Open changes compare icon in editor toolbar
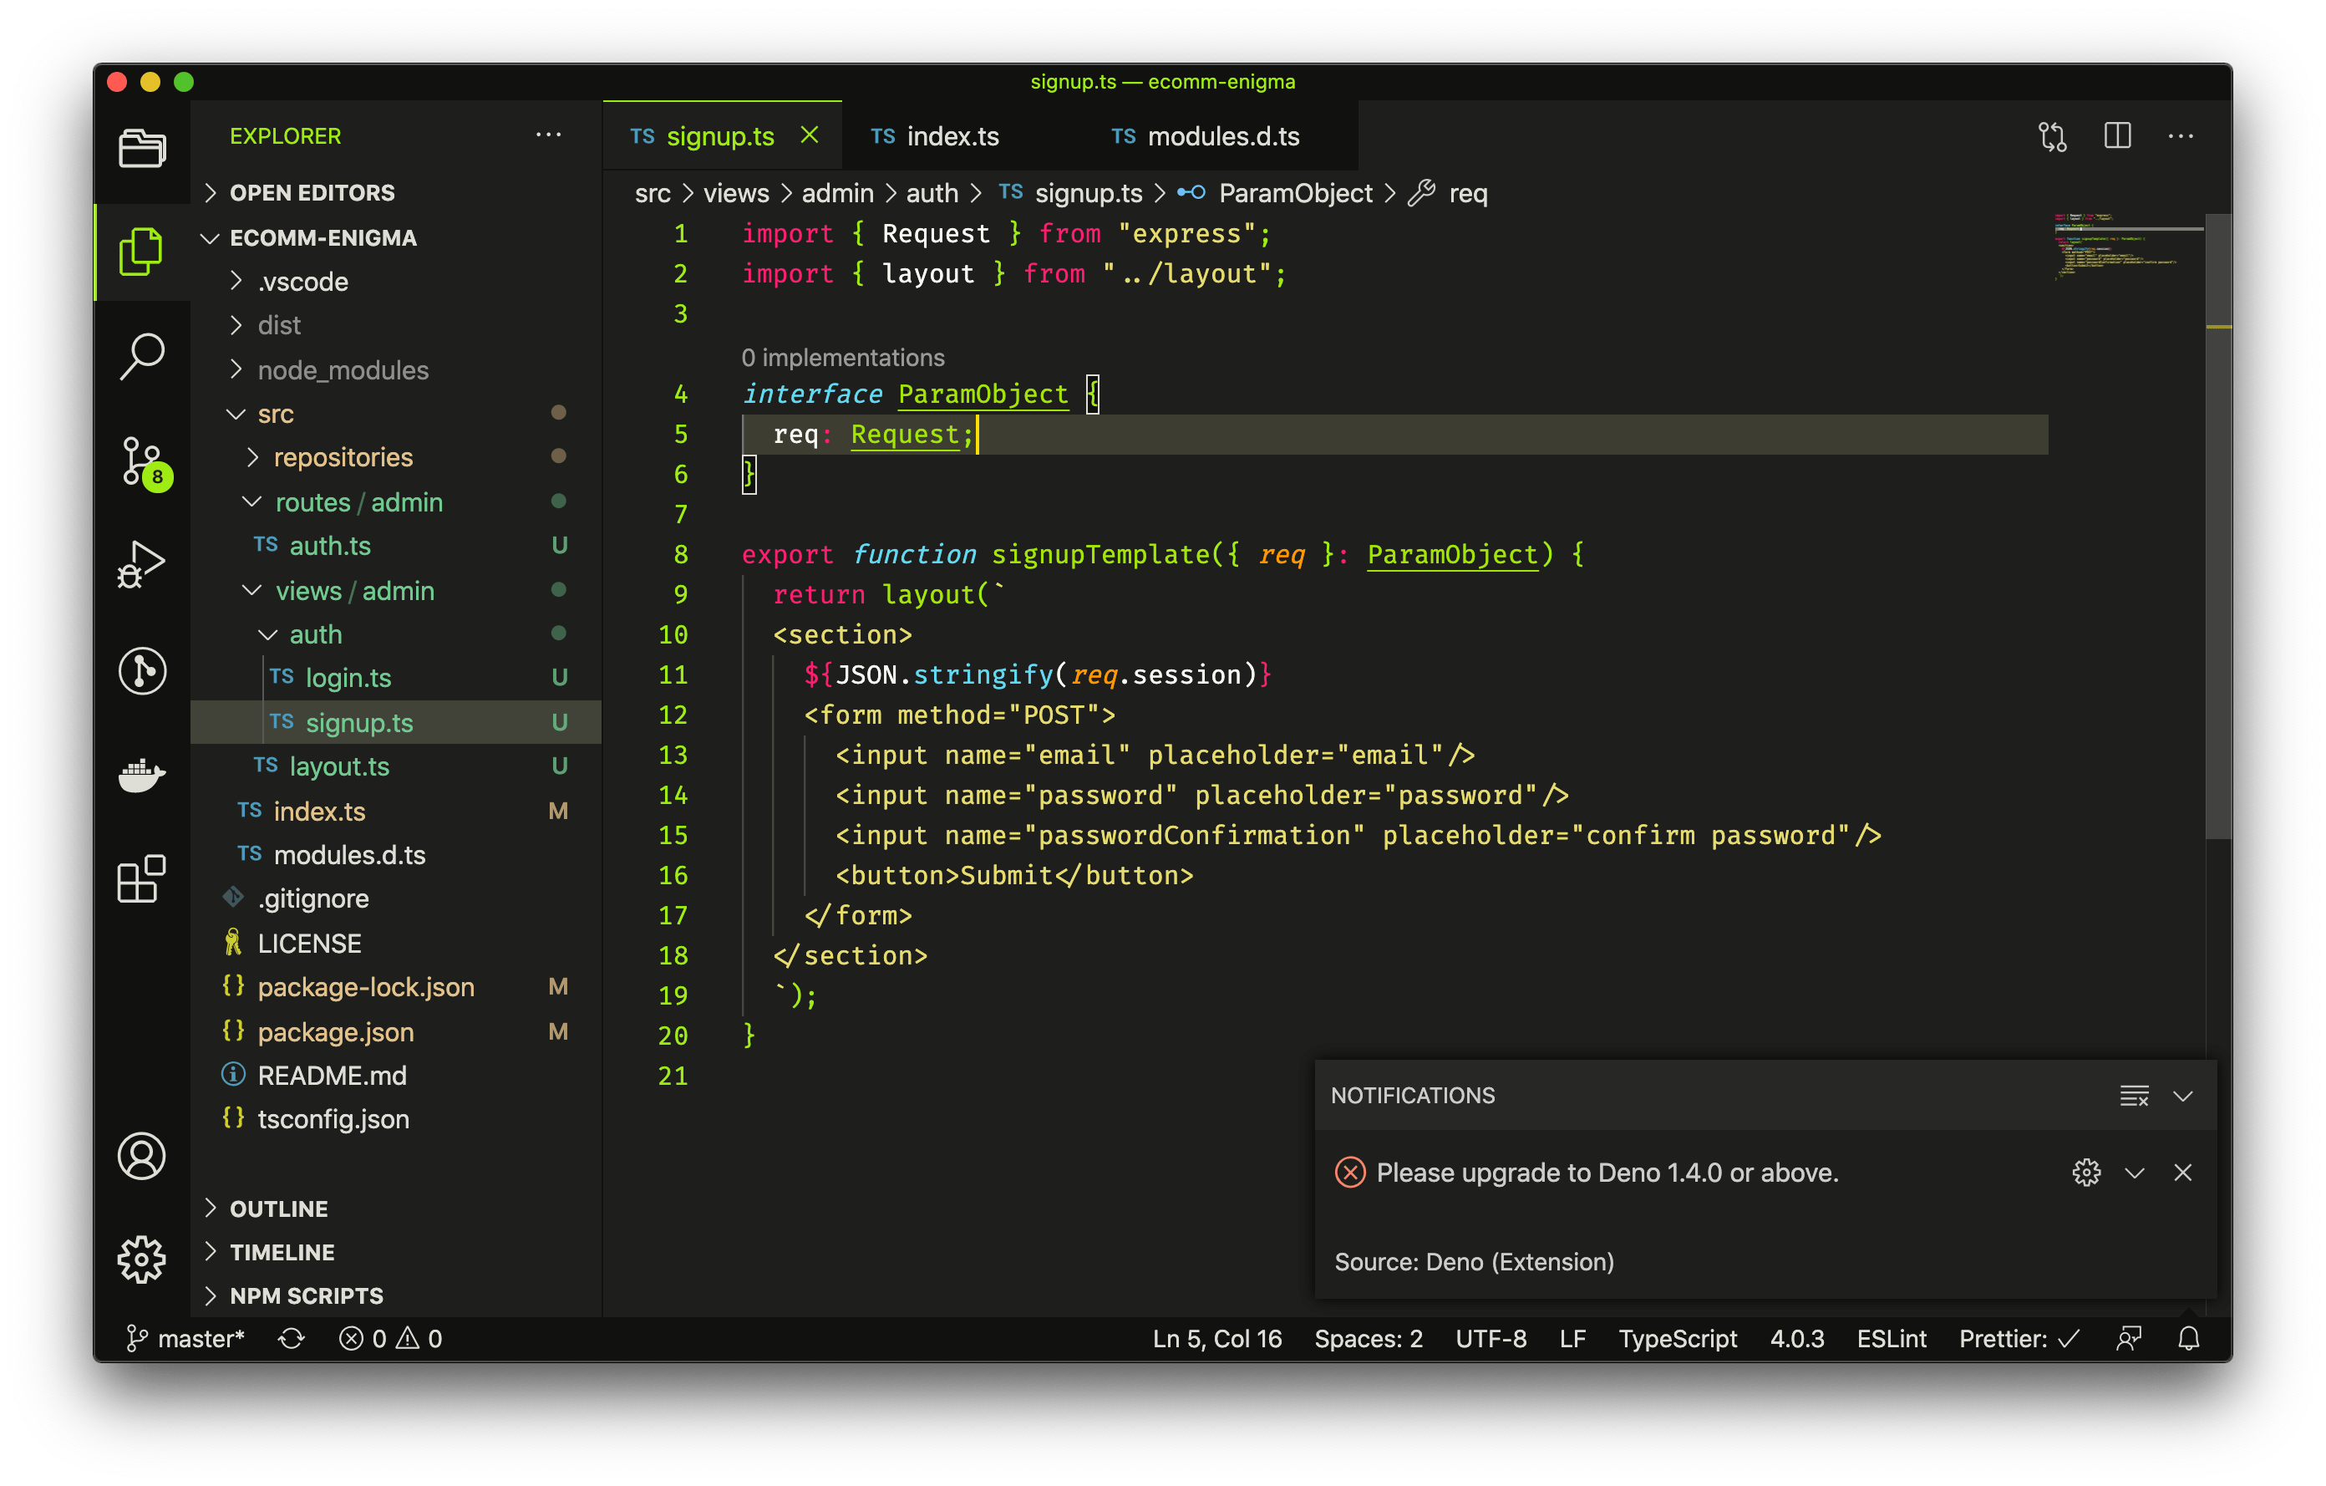Image resolution: width=2326 pixels, height=1486 pixels. 2053,136
